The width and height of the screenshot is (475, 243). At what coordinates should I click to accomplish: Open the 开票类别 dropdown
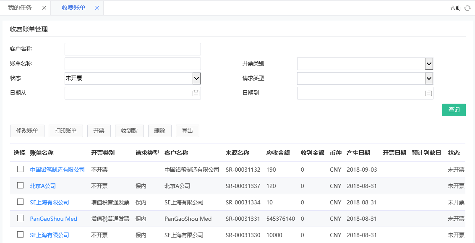[428, 63]
